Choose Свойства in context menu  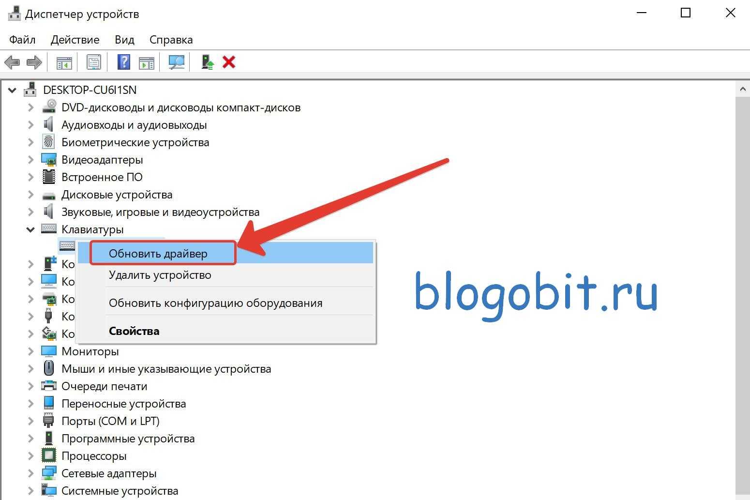coord(225,331)
